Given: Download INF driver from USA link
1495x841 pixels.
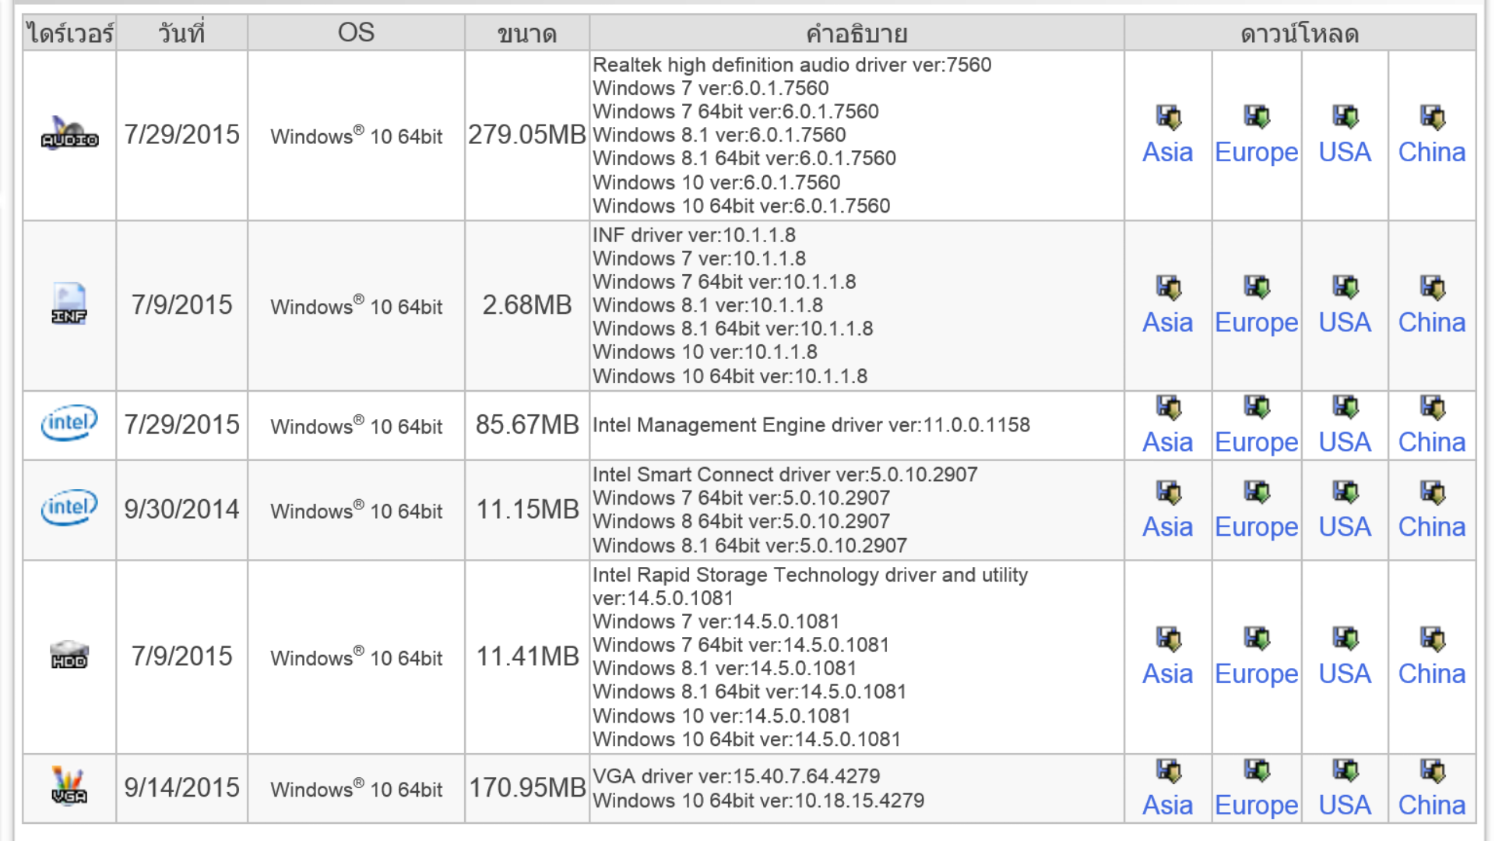Looking at the screenshot, I should pos(1345,322).
